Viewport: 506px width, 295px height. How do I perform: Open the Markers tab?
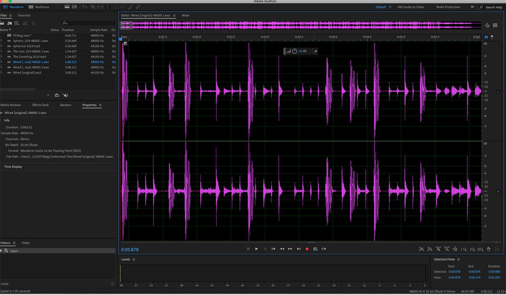[65, 105]
